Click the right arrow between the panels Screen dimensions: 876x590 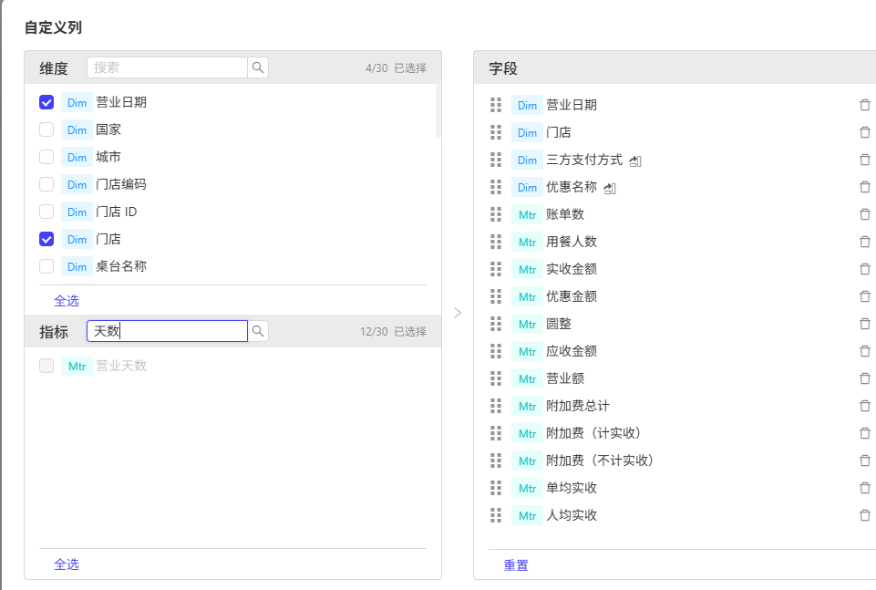click(x=458, y=313)
